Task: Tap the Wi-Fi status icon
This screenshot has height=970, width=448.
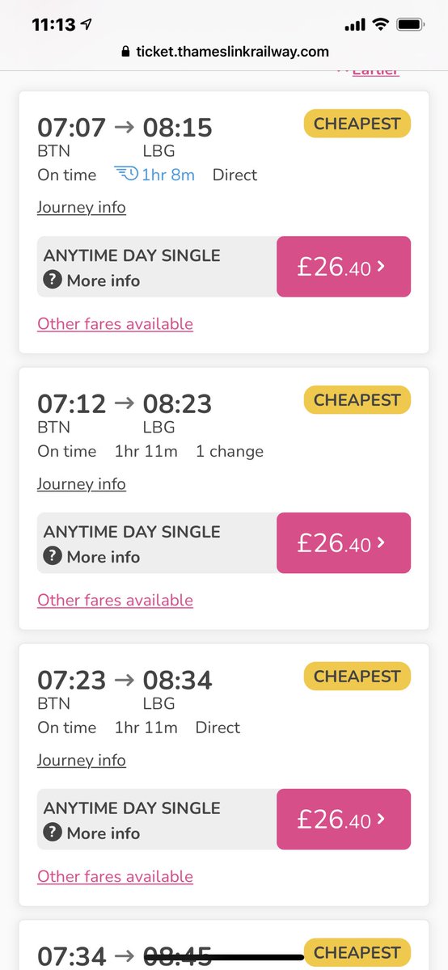Action: point(380,25)
